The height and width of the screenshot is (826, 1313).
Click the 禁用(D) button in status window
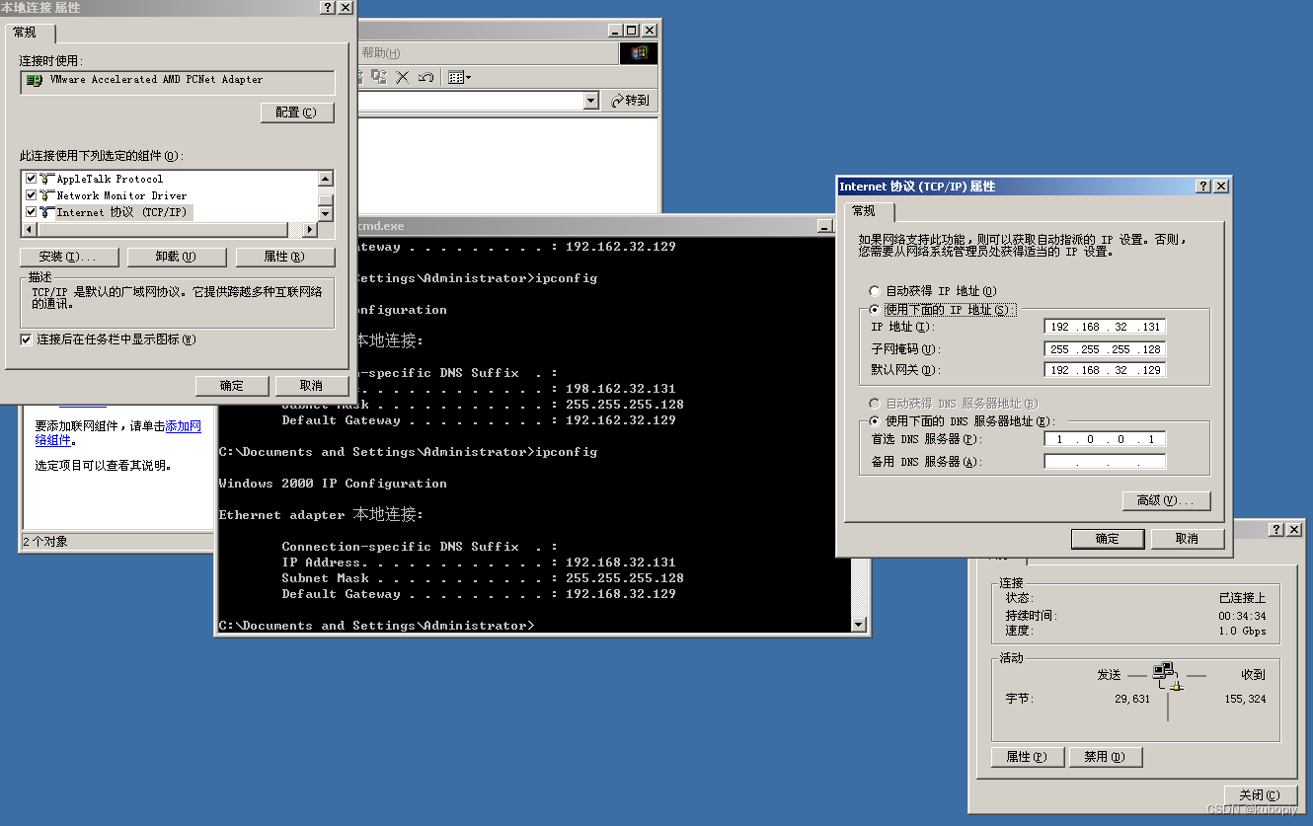tap(1105, 757)
